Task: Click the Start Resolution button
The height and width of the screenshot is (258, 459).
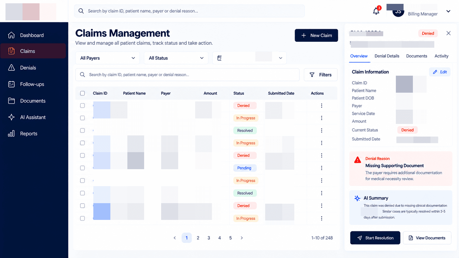Action: pyautogui.click(x=375, y=238)
